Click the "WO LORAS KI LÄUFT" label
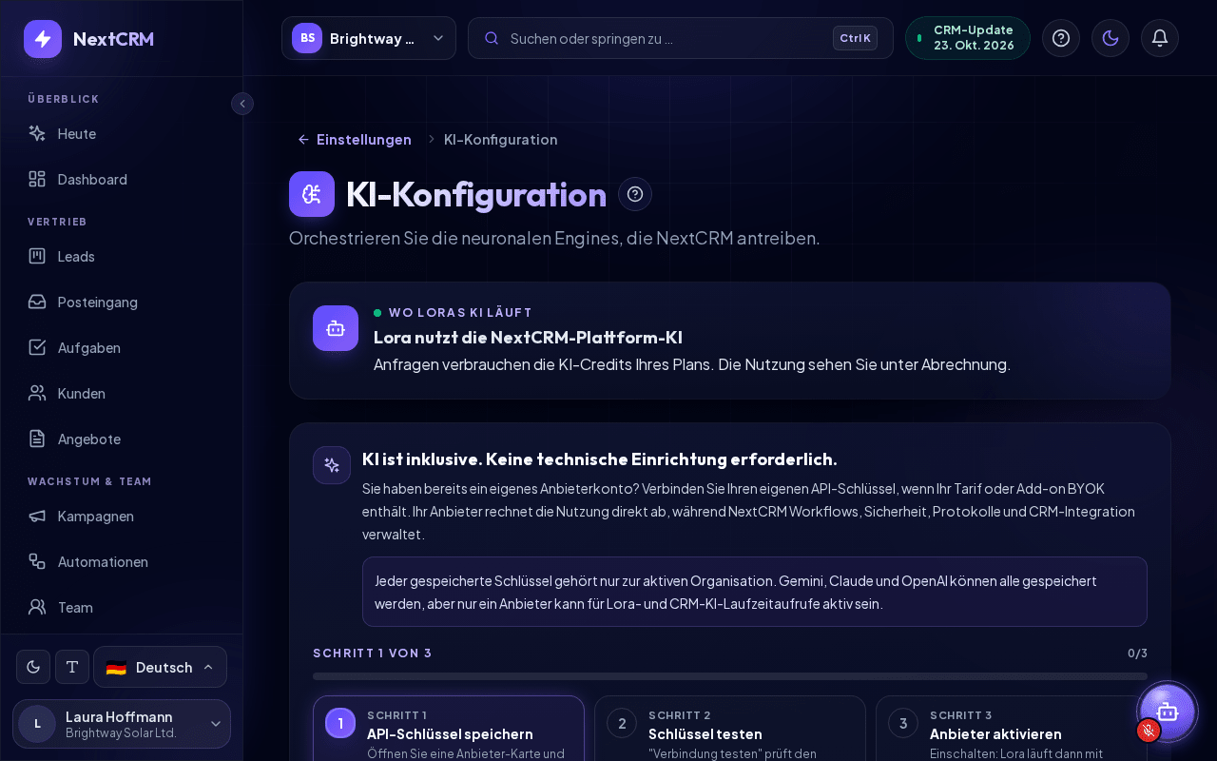Image resolution: width=1217 pixels, height=761 pixels. tap(460, 312)
